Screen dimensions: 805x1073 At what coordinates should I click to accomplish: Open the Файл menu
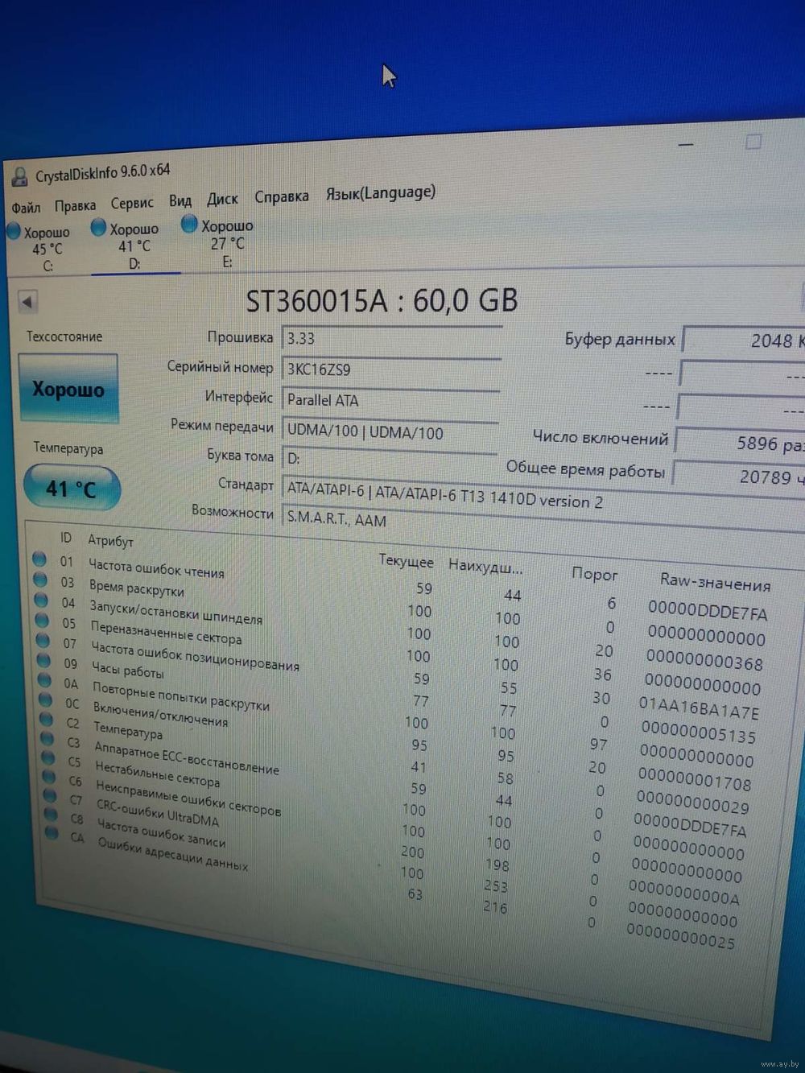[x=25, y=208]
